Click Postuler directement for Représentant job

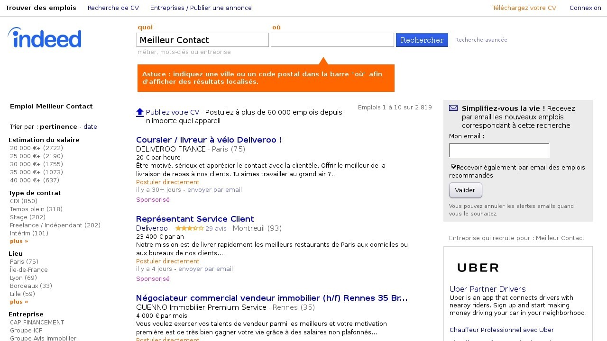(x=168, y=261)
